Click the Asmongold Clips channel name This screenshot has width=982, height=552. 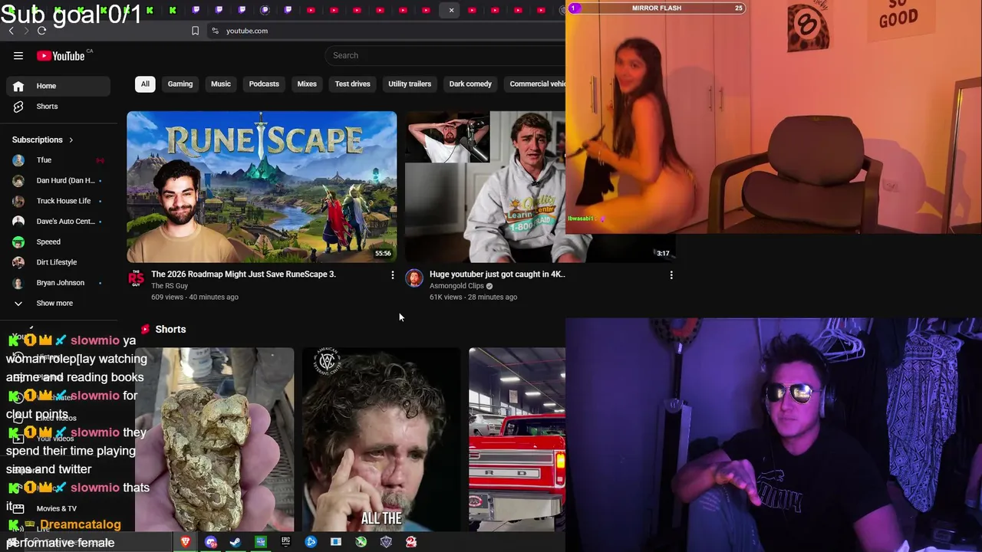click(x=456, y=286)
